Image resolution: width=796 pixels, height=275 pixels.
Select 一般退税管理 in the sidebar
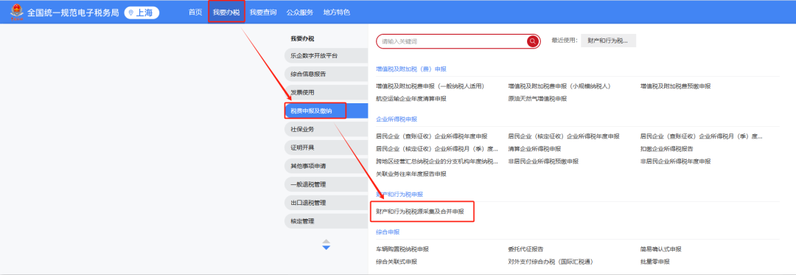click(x=326, y=184)
